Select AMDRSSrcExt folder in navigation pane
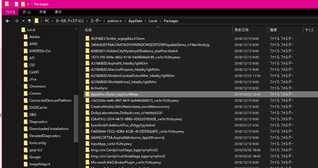The width and height of the screenshot is (318, 168). pos(40,51)
